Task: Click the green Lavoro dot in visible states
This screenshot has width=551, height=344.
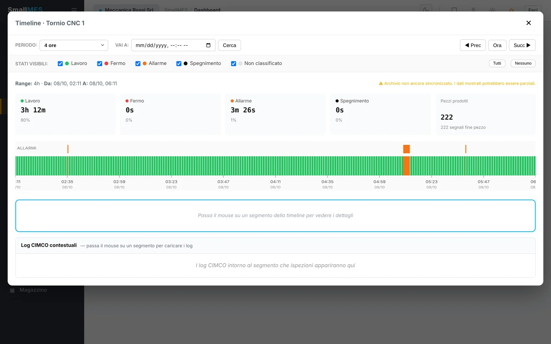Action: pos(67,63)
